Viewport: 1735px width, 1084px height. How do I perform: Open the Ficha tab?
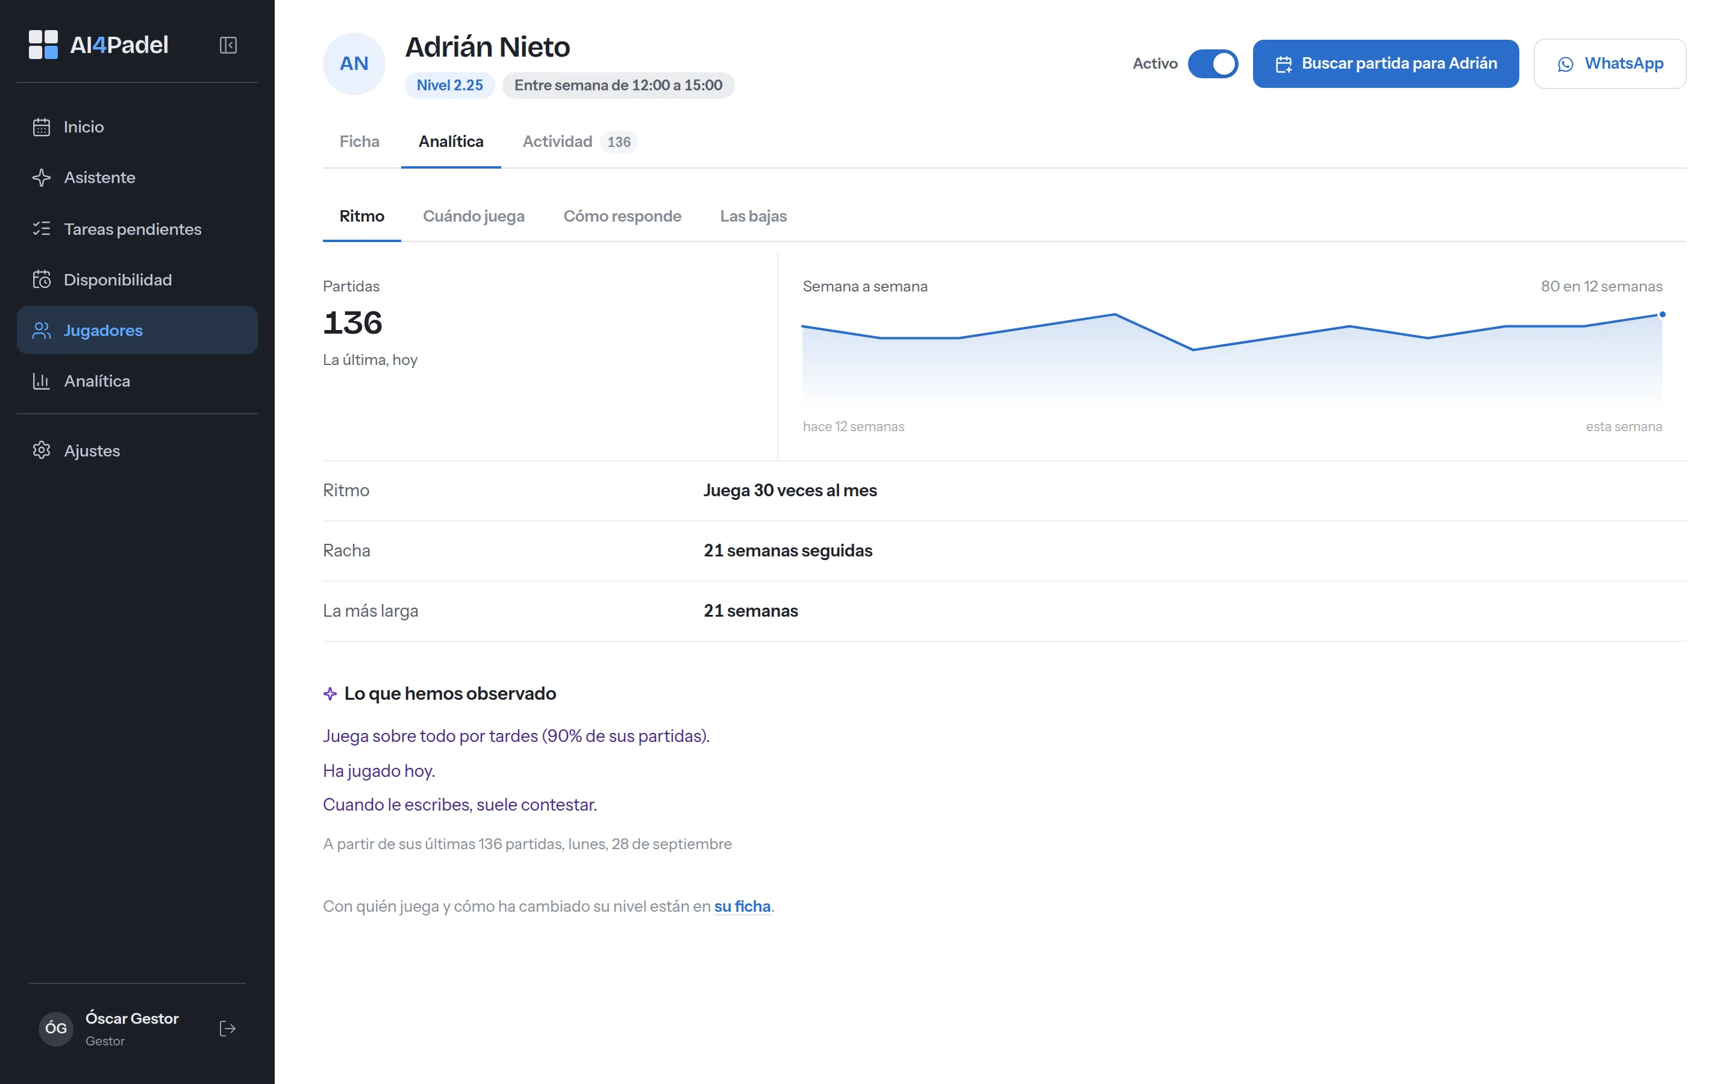tap(359, 142)
